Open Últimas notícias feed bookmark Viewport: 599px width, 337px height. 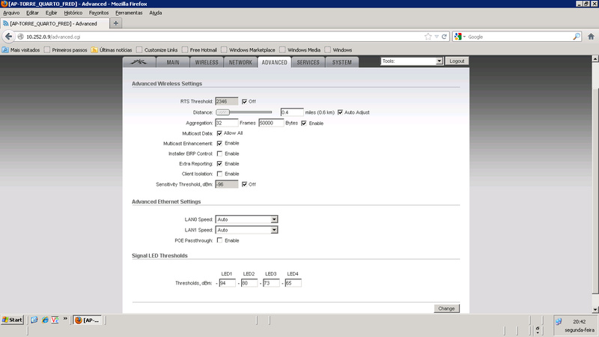(x=112, y=50)
